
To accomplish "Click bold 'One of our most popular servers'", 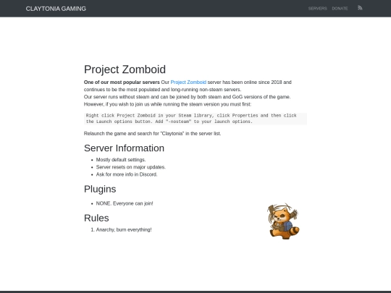I will pyautogui.click(x=122, y=82).
